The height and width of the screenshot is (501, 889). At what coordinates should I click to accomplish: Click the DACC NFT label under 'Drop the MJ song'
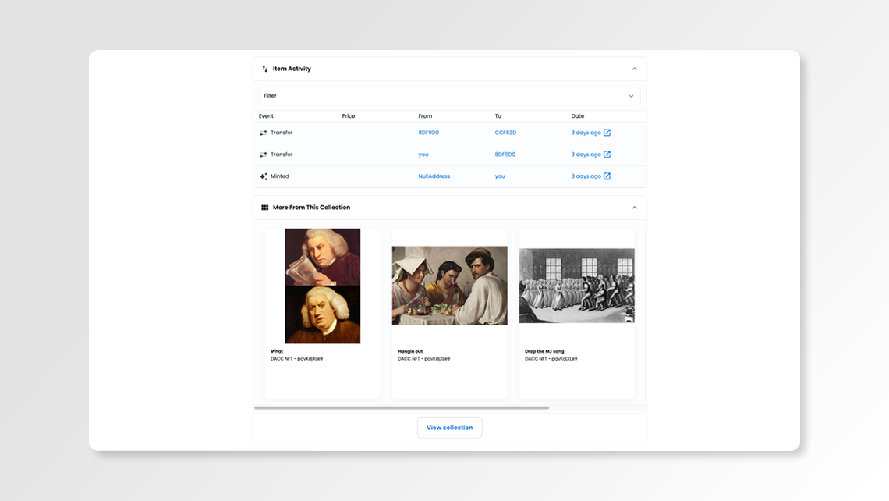coord(551,359)
